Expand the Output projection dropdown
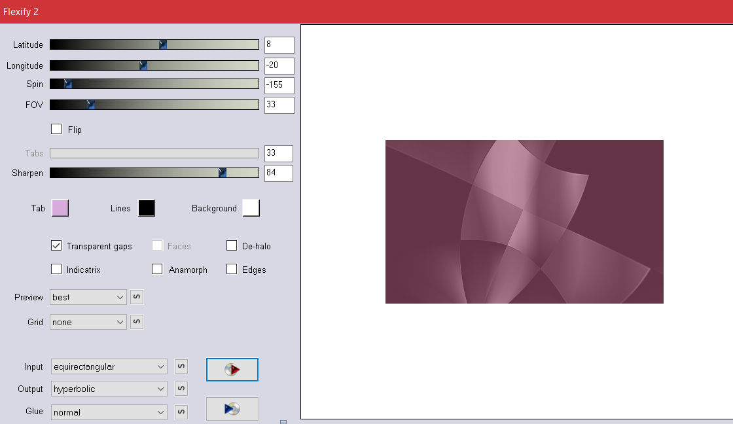The width and height of the screenshot is (733, 424). tap(109, 389)
